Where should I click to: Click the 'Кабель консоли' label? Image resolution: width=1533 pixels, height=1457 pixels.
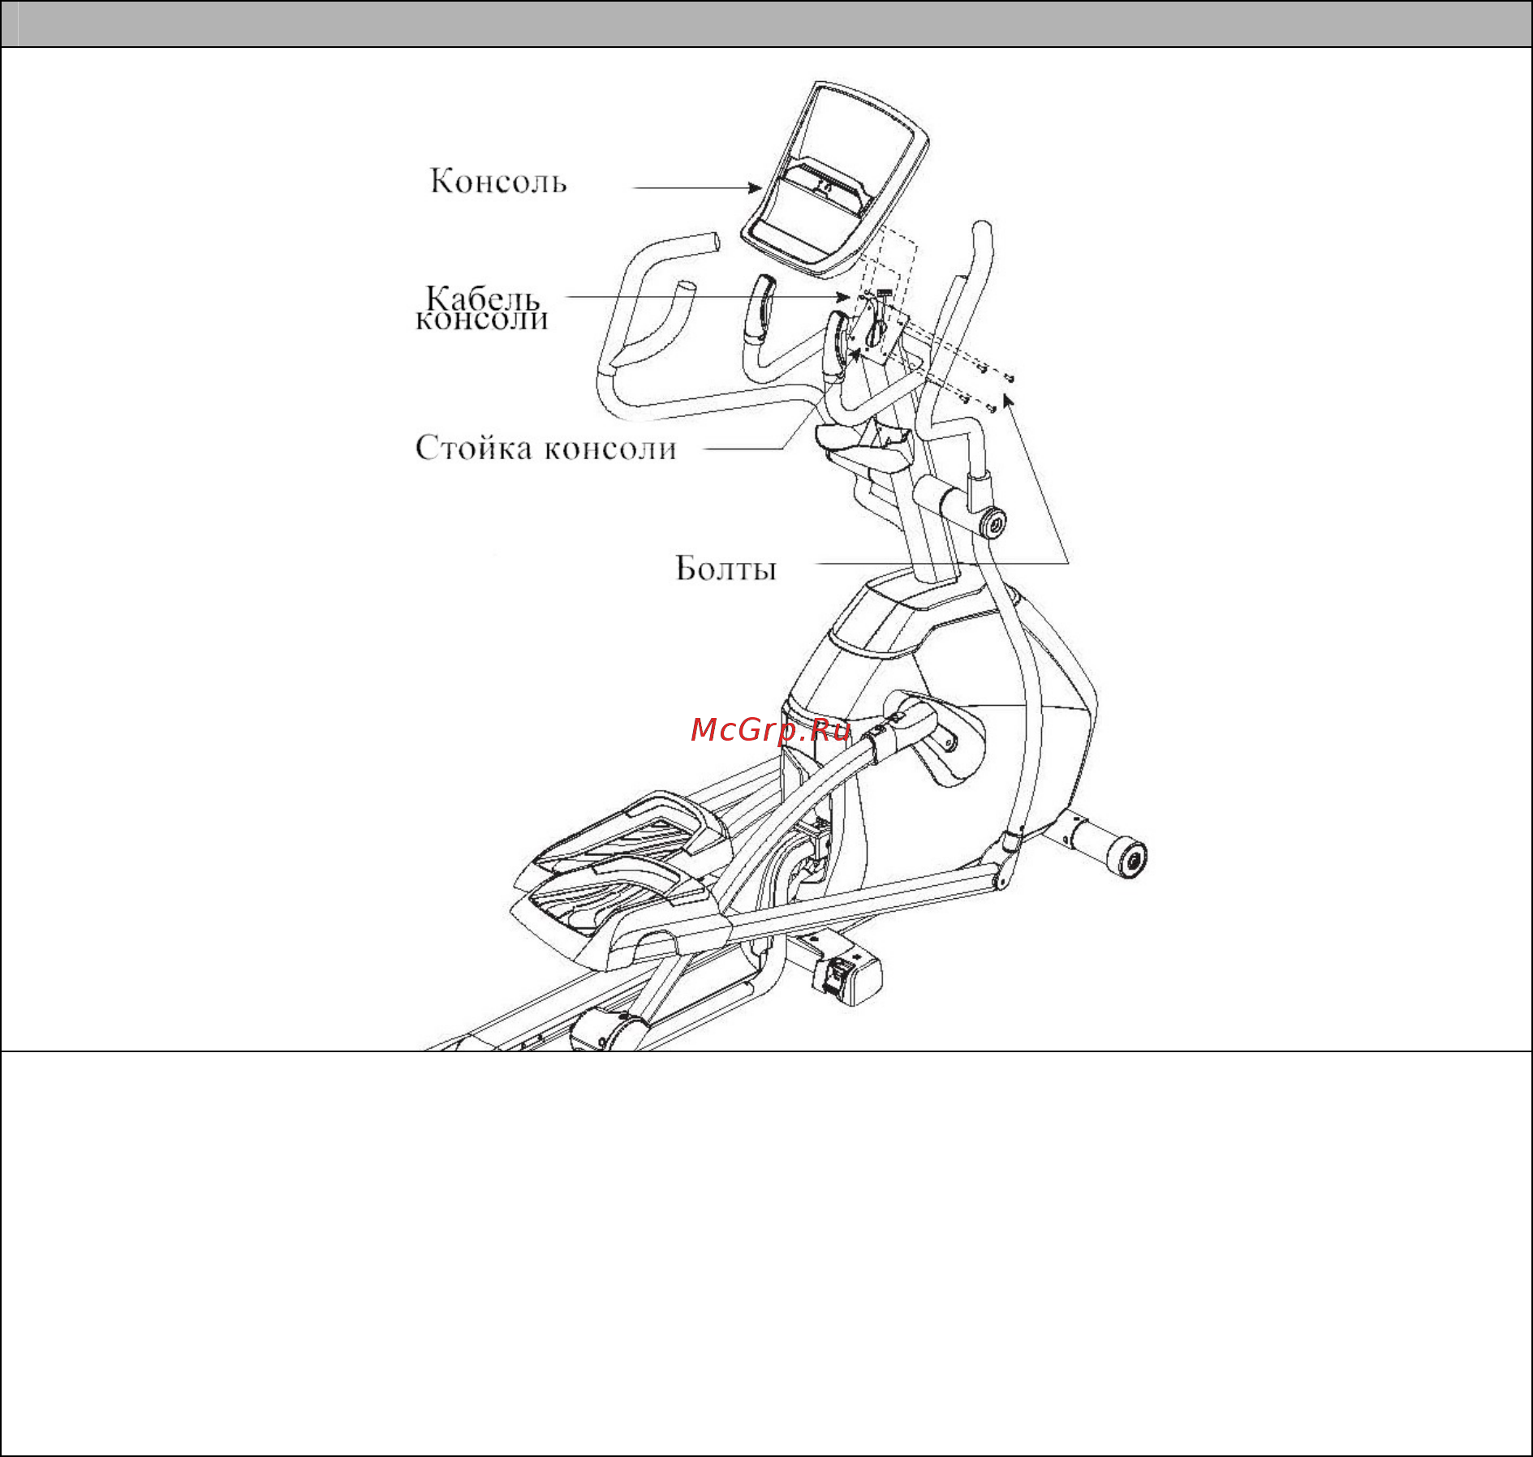482,308
